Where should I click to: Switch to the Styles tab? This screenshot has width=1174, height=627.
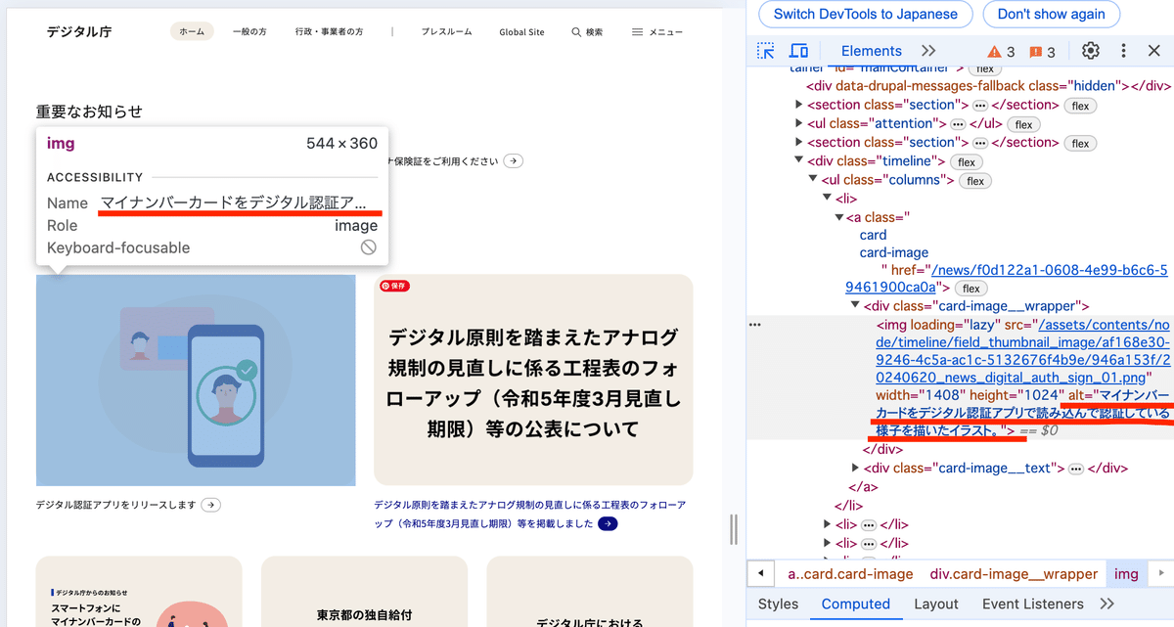tap(778, 604)
